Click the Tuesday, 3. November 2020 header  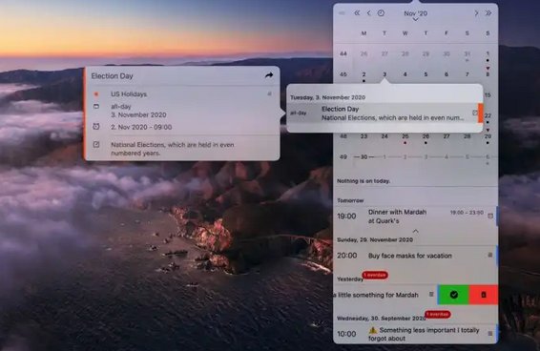click(x=327, y=97)
